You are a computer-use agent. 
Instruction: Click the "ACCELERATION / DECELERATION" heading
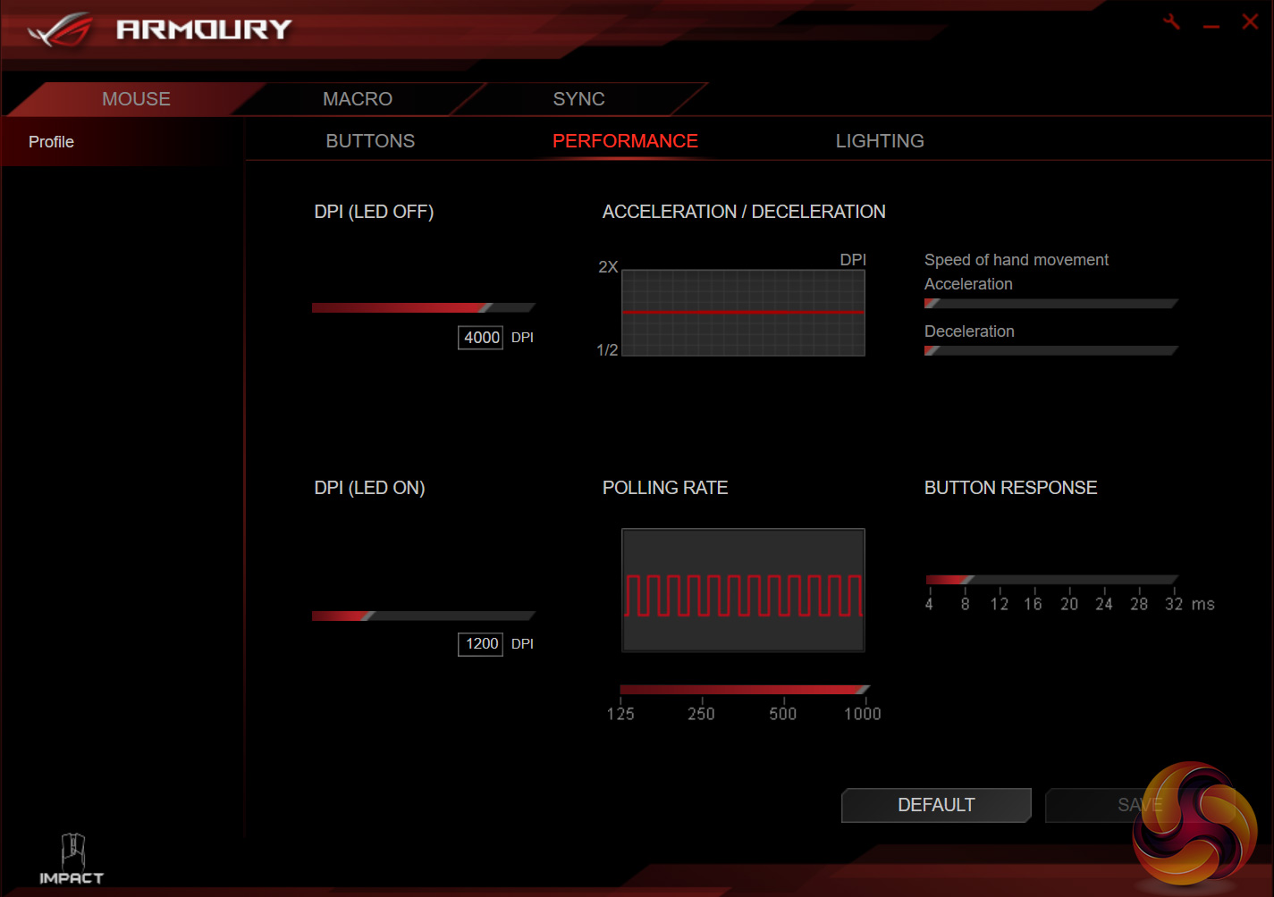coord(744,212)
